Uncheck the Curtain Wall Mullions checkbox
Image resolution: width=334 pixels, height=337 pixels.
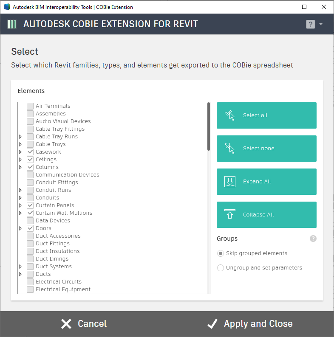coord(30,213)
